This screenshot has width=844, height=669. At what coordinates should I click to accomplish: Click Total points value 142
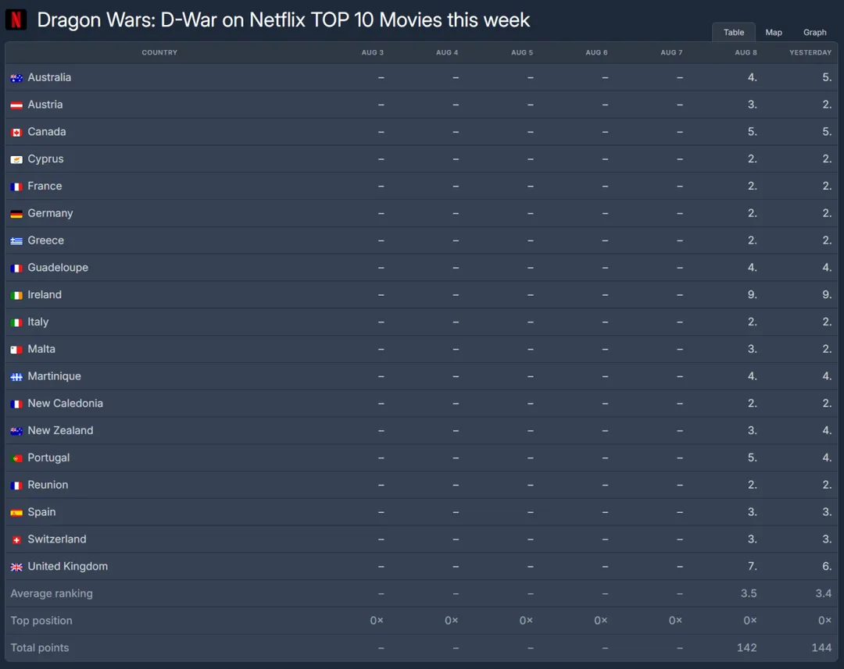click(746, 648)
